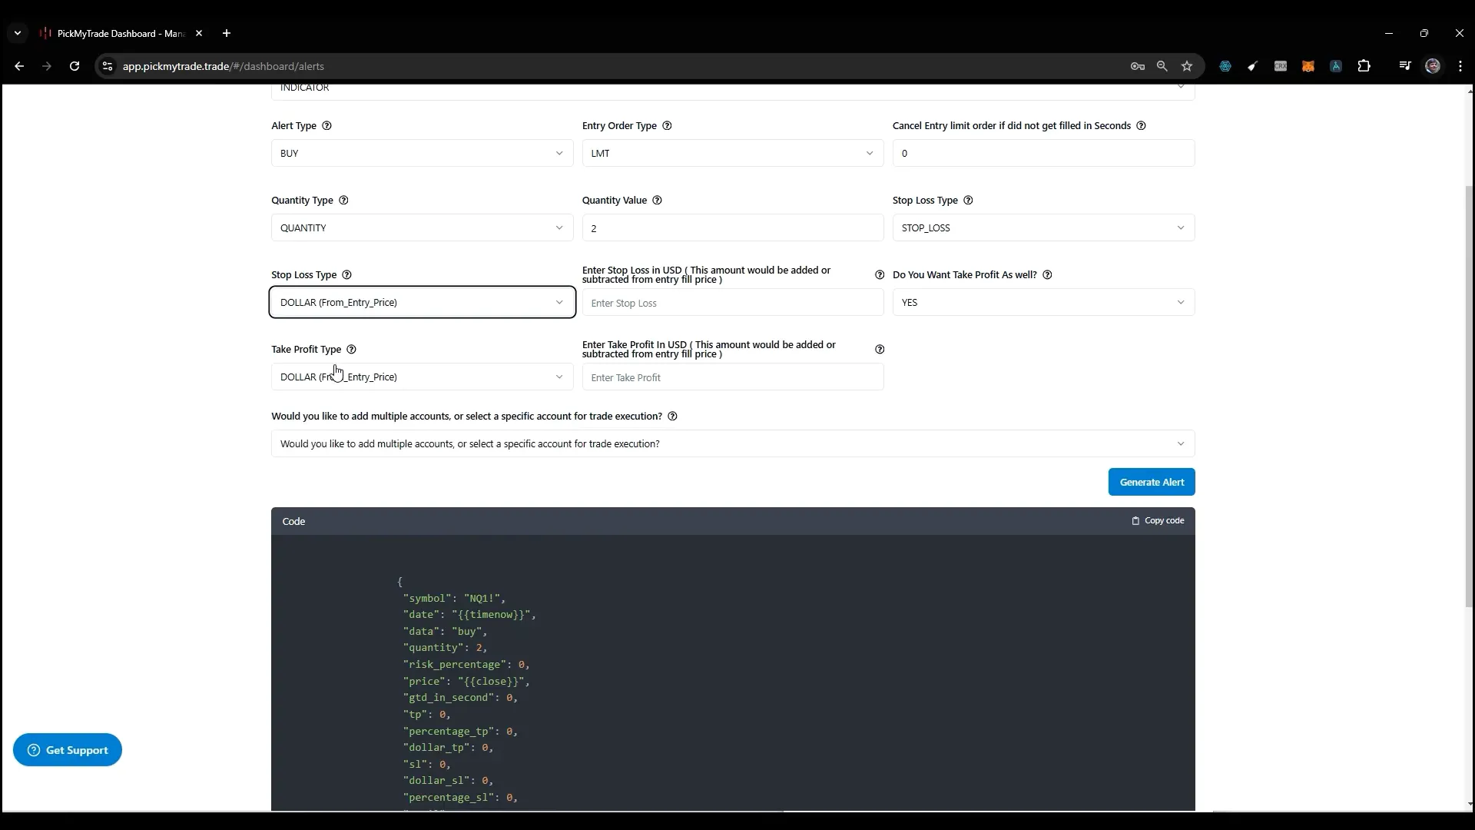The width and height of the screenshot is (1475, 830).
Task: Click help icon beside Cancel Entry limit order label
Action: pyautogui.click(x=1141, y=126)
